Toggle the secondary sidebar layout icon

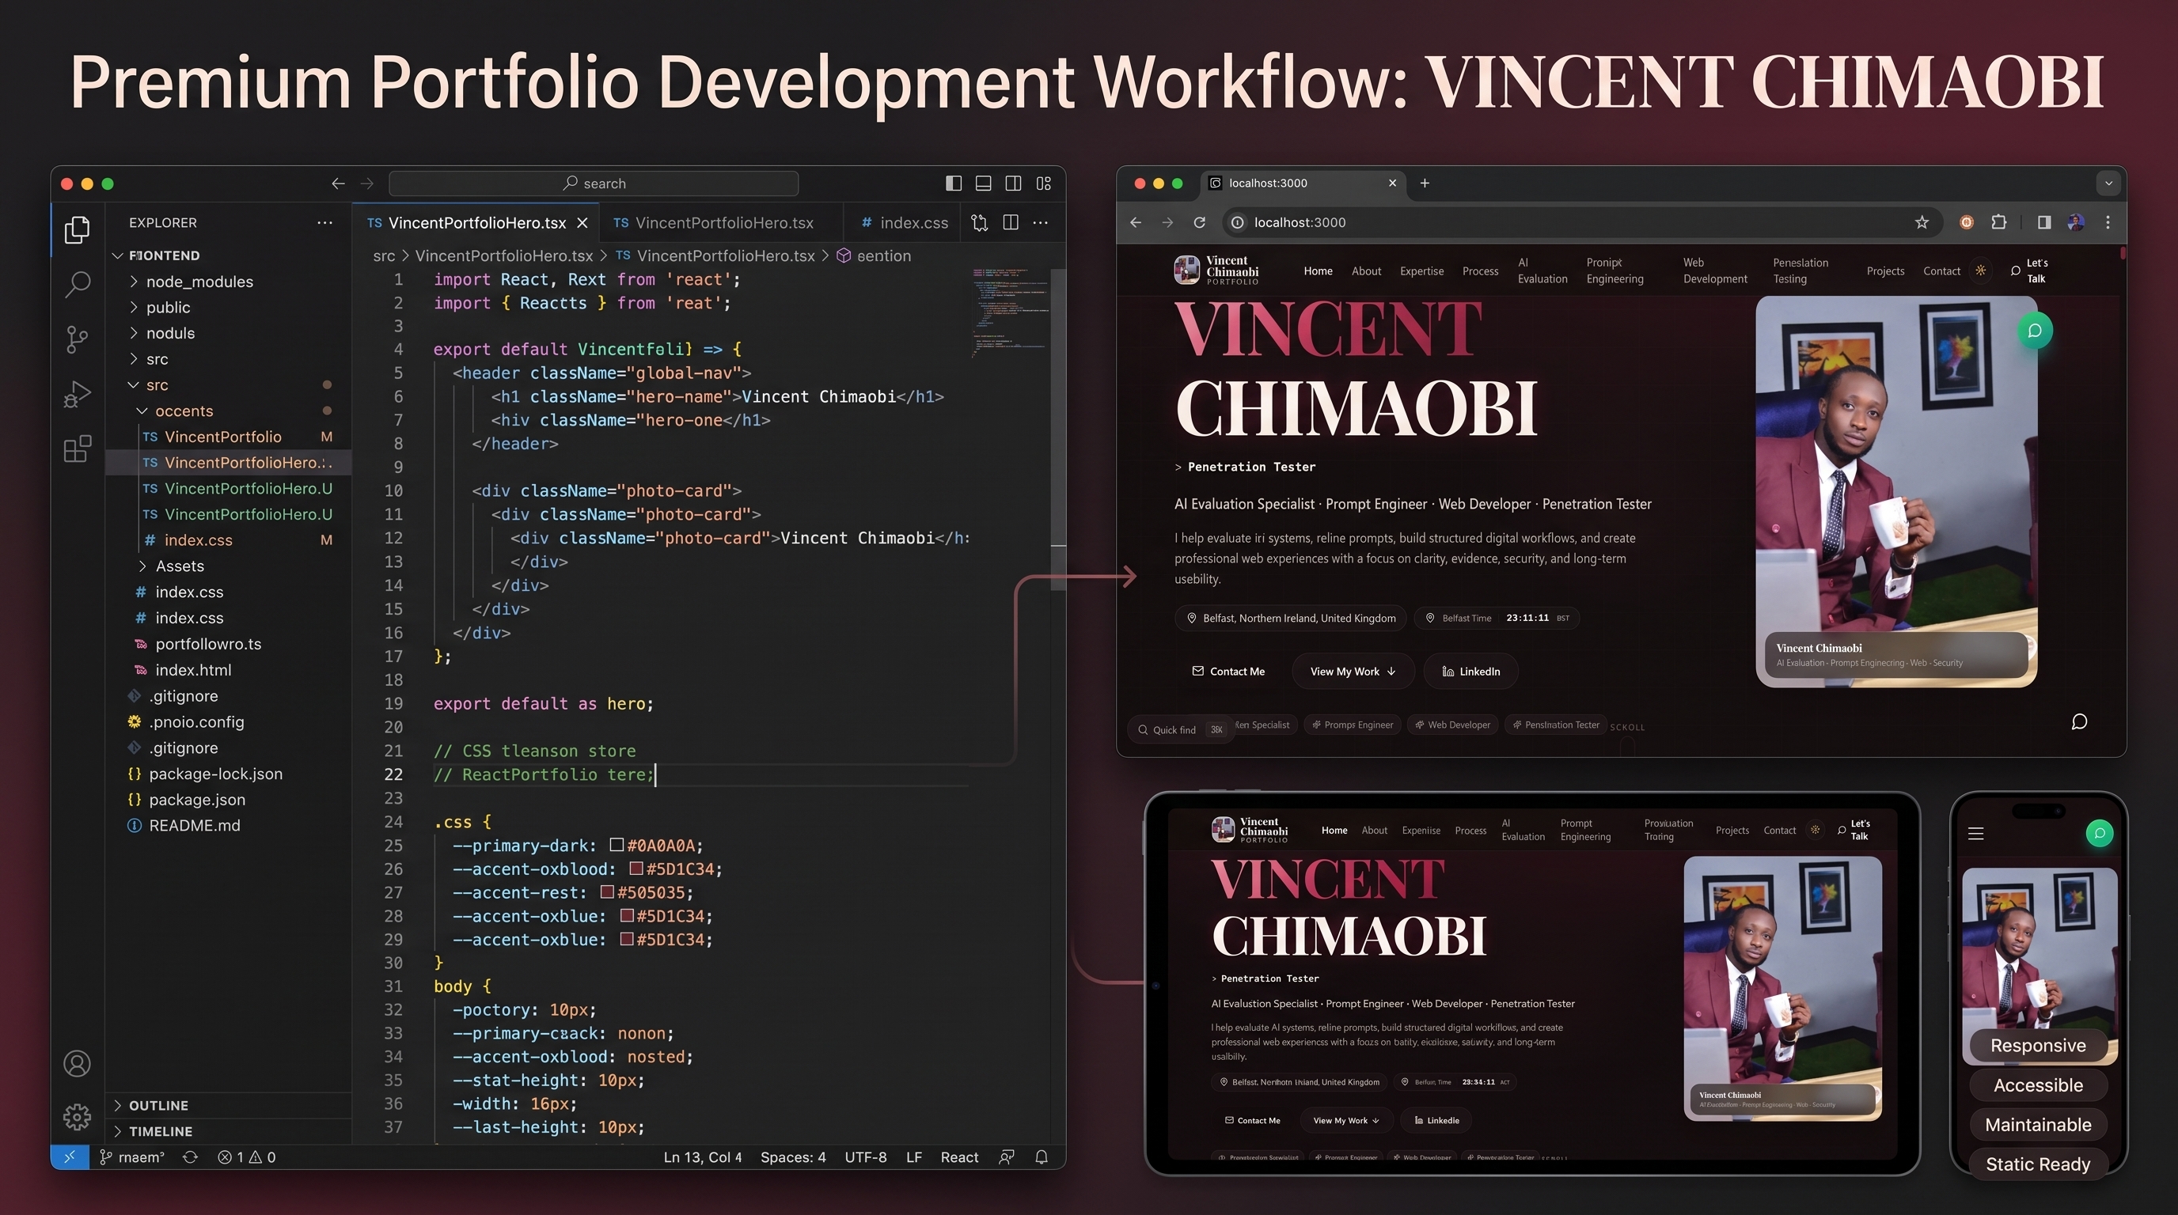1013,184
